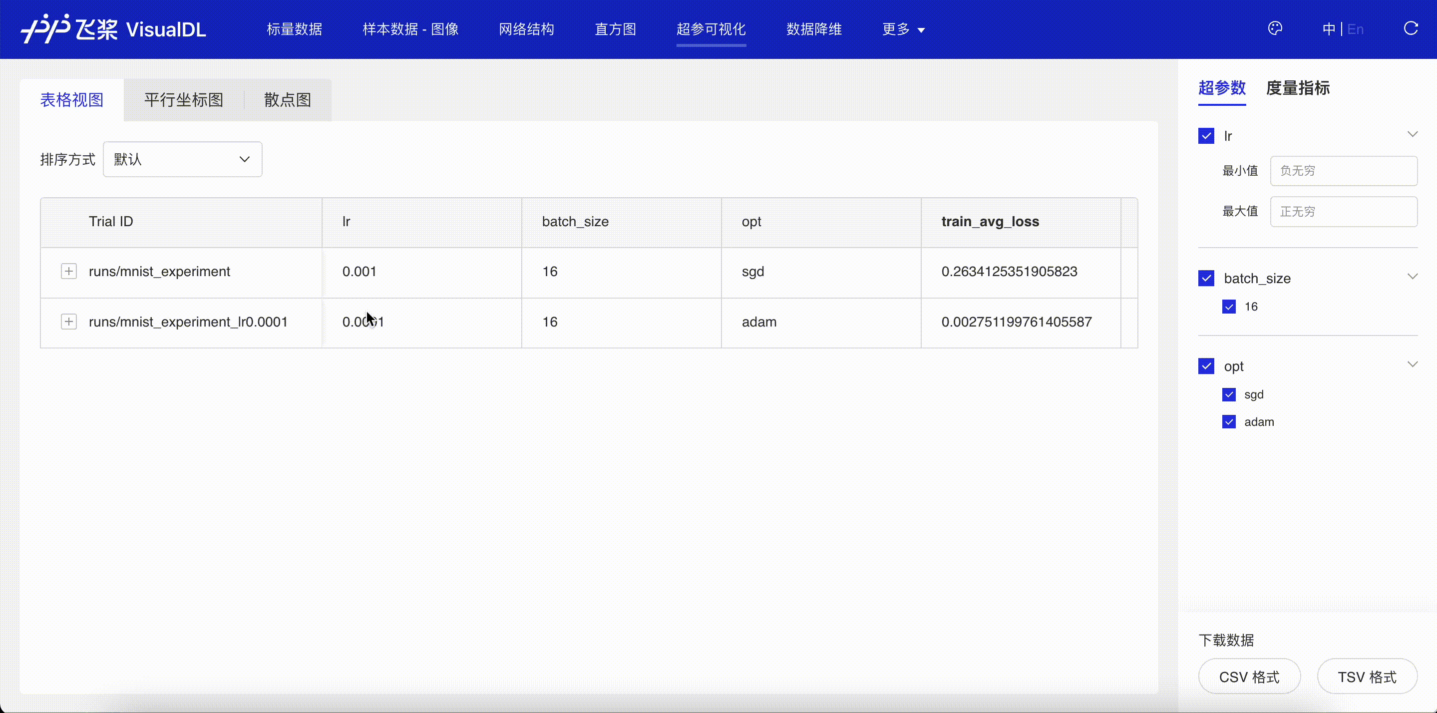Collapse the batch_size filter chevron
The width and height of the screenshot is (1437, 713).
point(1412,277)
